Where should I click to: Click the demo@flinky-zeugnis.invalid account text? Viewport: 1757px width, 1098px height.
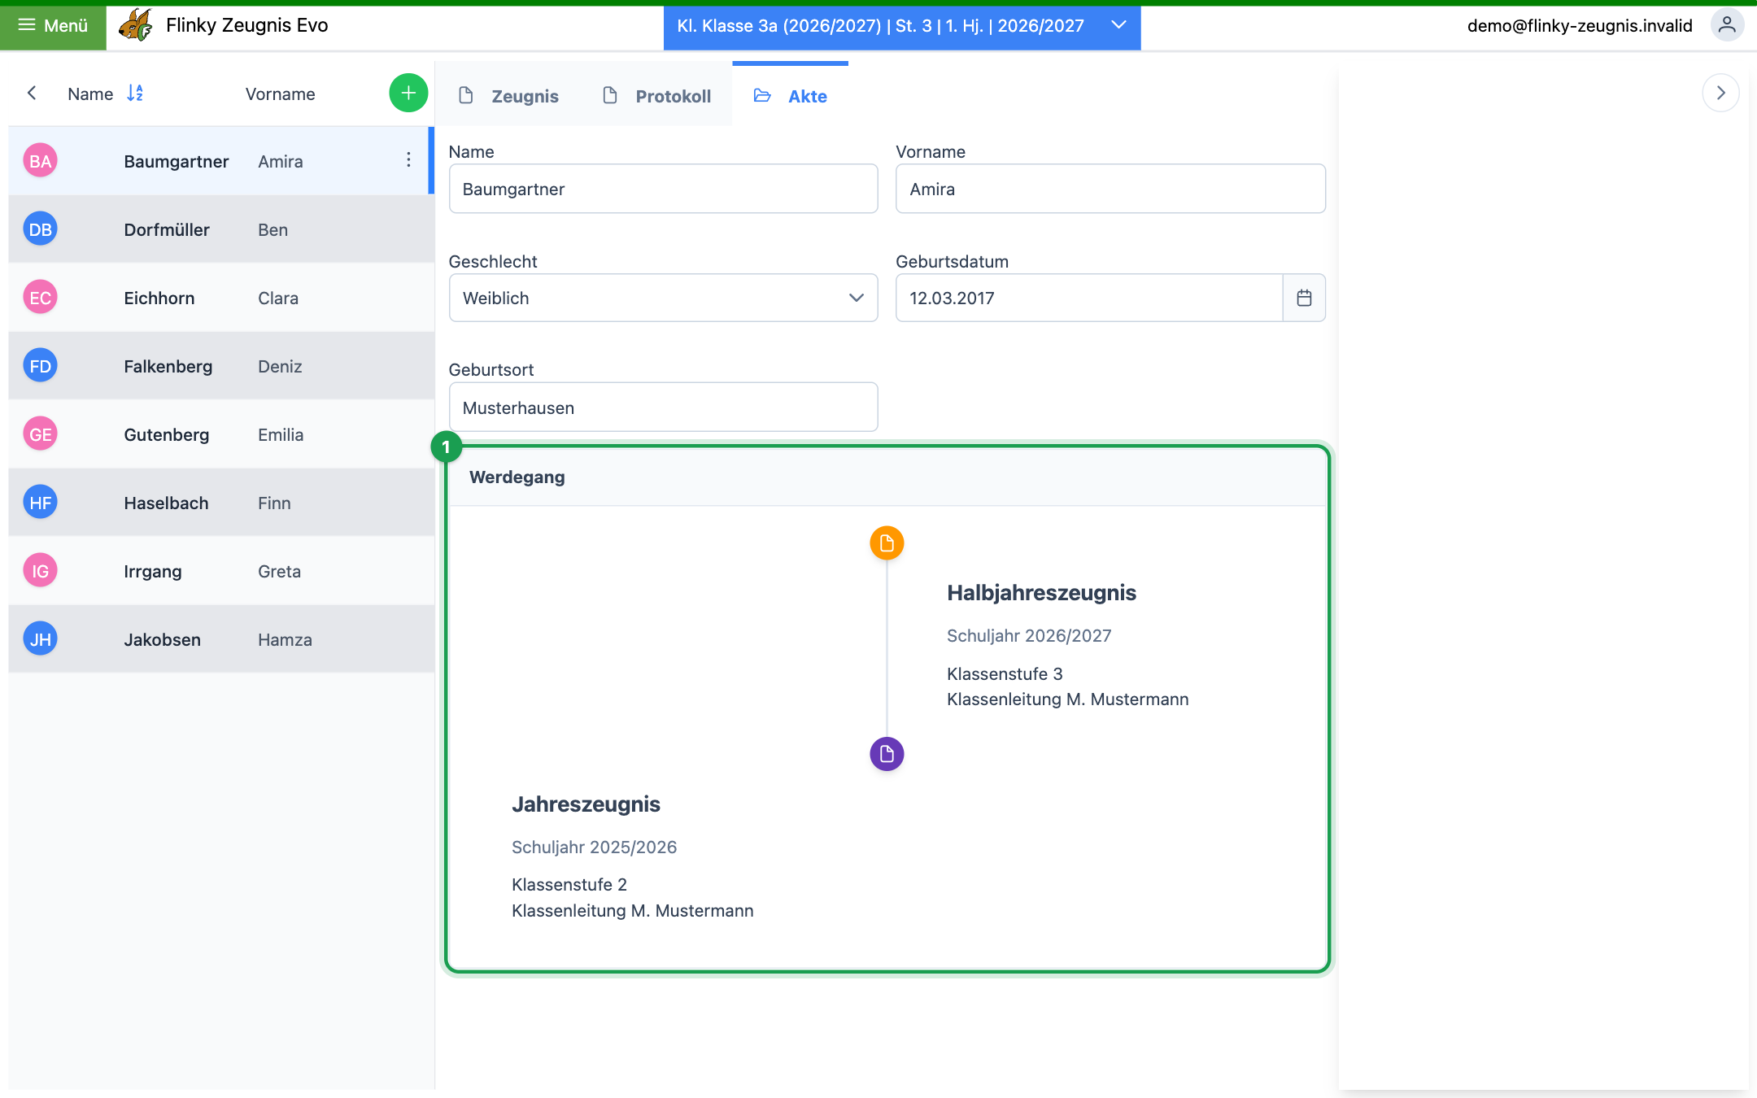pyautogui.click(x=1580, y=25)
